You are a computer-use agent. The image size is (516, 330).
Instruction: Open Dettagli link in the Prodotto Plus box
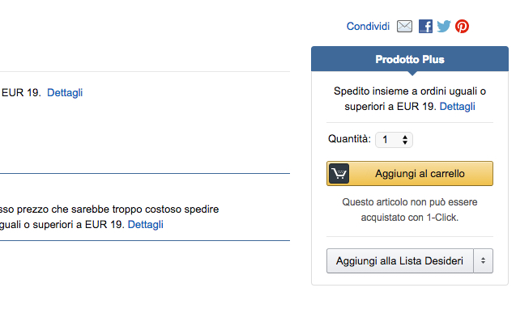pos(457,106)
